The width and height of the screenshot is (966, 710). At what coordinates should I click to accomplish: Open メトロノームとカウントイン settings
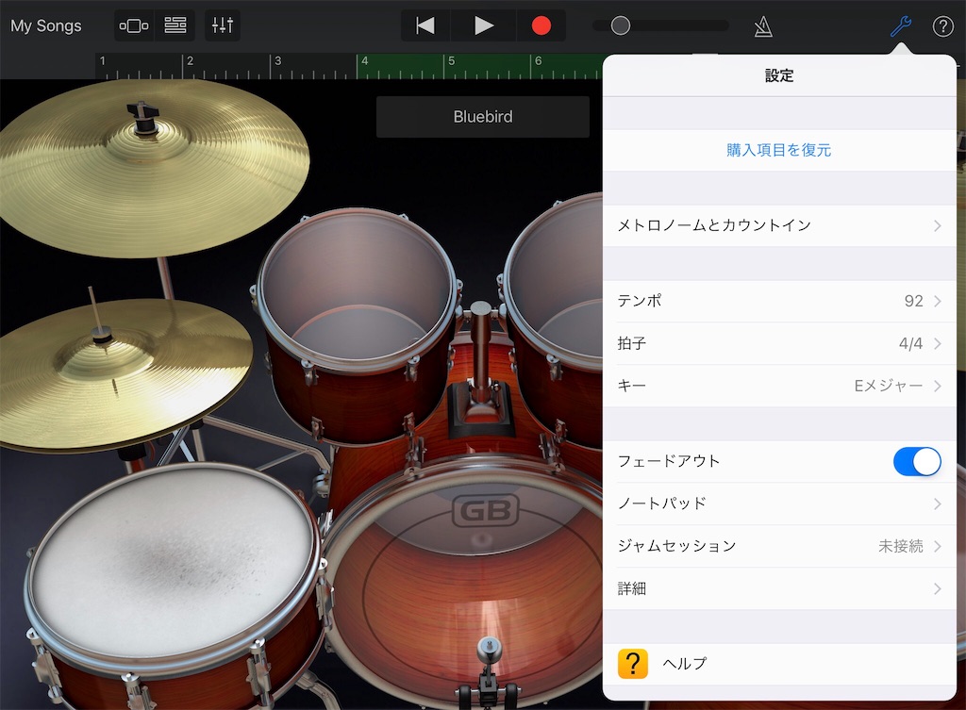coord(779,225)
